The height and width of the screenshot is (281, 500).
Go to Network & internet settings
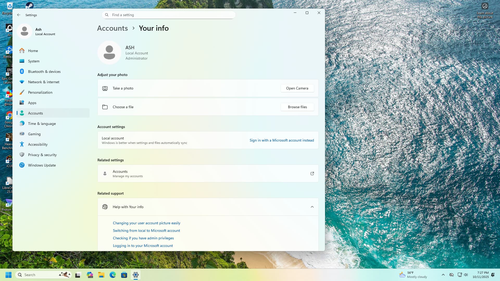point(43,82)
